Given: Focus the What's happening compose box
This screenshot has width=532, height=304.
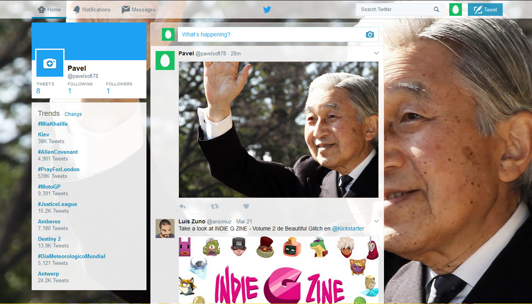Looking at the screenshot, I should point(278,34).
